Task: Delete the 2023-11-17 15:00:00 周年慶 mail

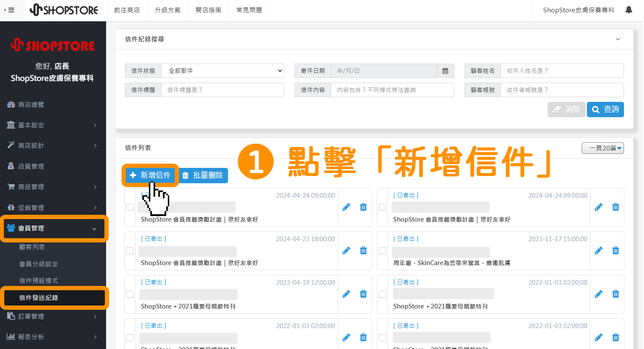Action: (615, 251)
